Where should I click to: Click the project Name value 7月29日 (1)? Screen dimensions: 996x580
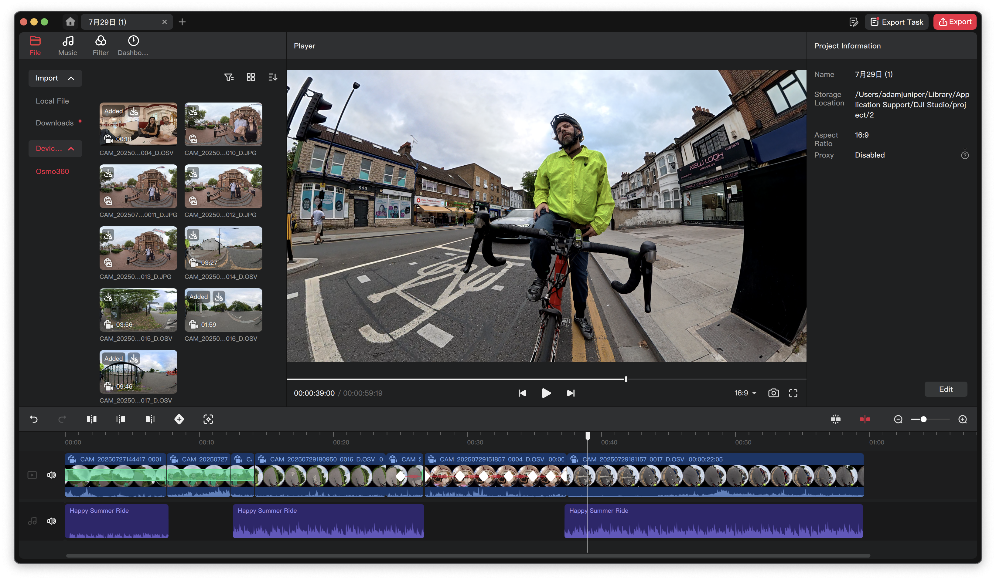[874, 74]
